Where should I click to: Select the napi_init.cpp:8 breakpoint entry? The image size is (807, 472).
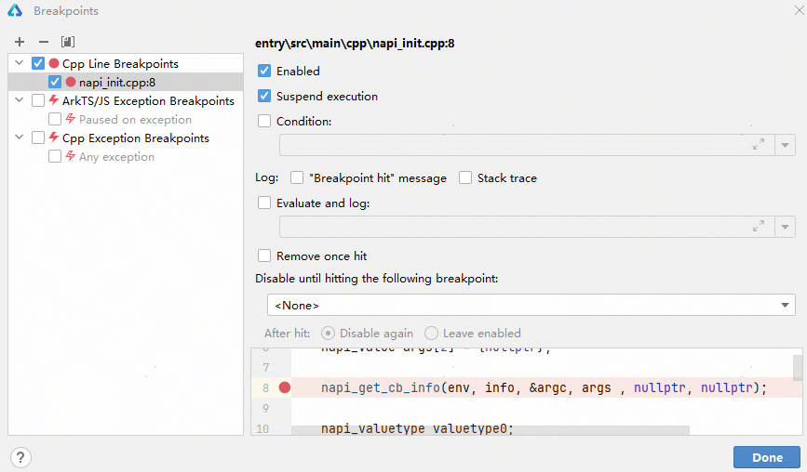pyautogui.click(x=116, y=83)
